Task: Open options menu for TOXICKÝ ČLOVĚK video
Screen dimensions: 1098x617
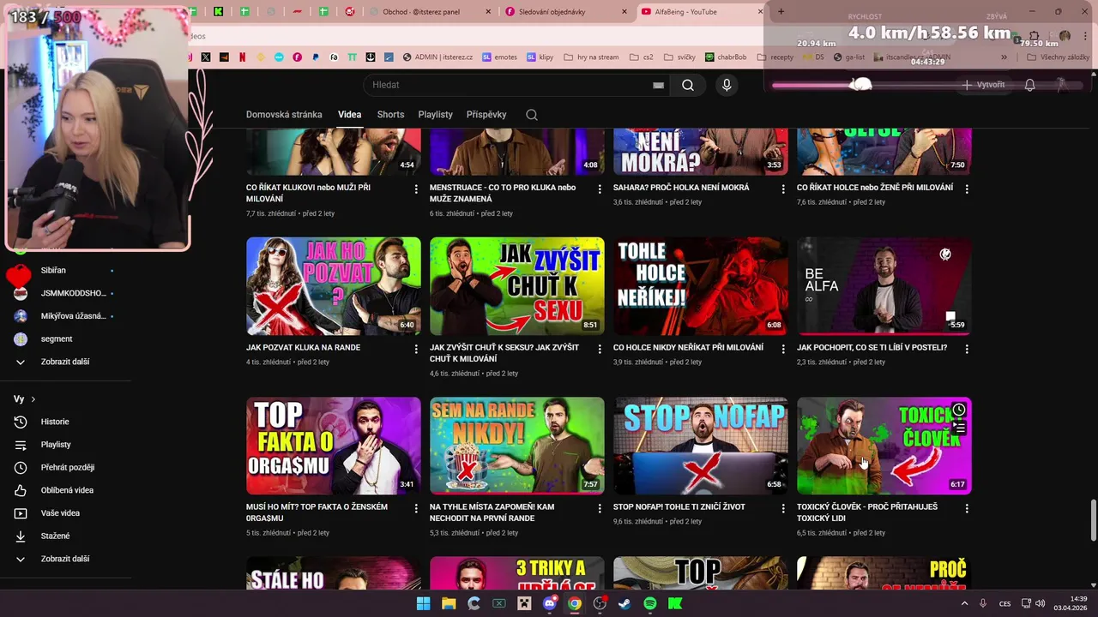Action: click(x=967, y=508)
